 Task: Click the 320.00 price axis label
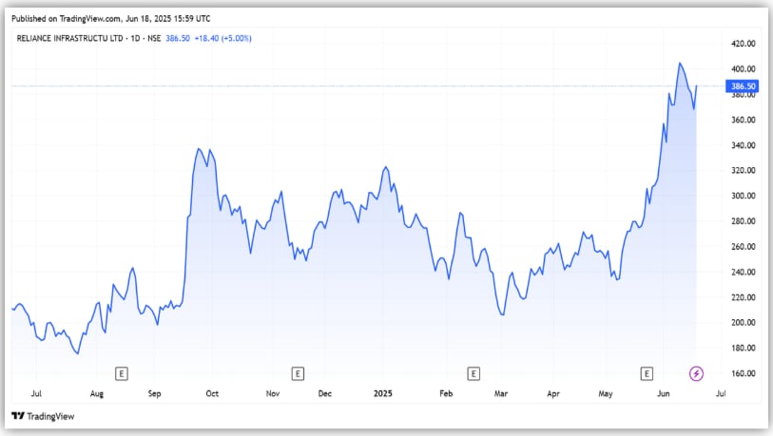tap(743, 170)
